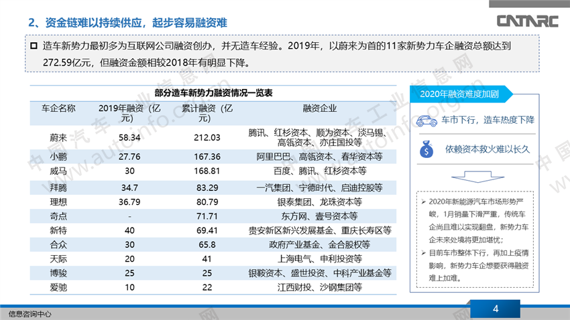Screen dimensions: 570x320
Task: Select value 58.34 in 蔚来 row
Action: coord(129,137)
